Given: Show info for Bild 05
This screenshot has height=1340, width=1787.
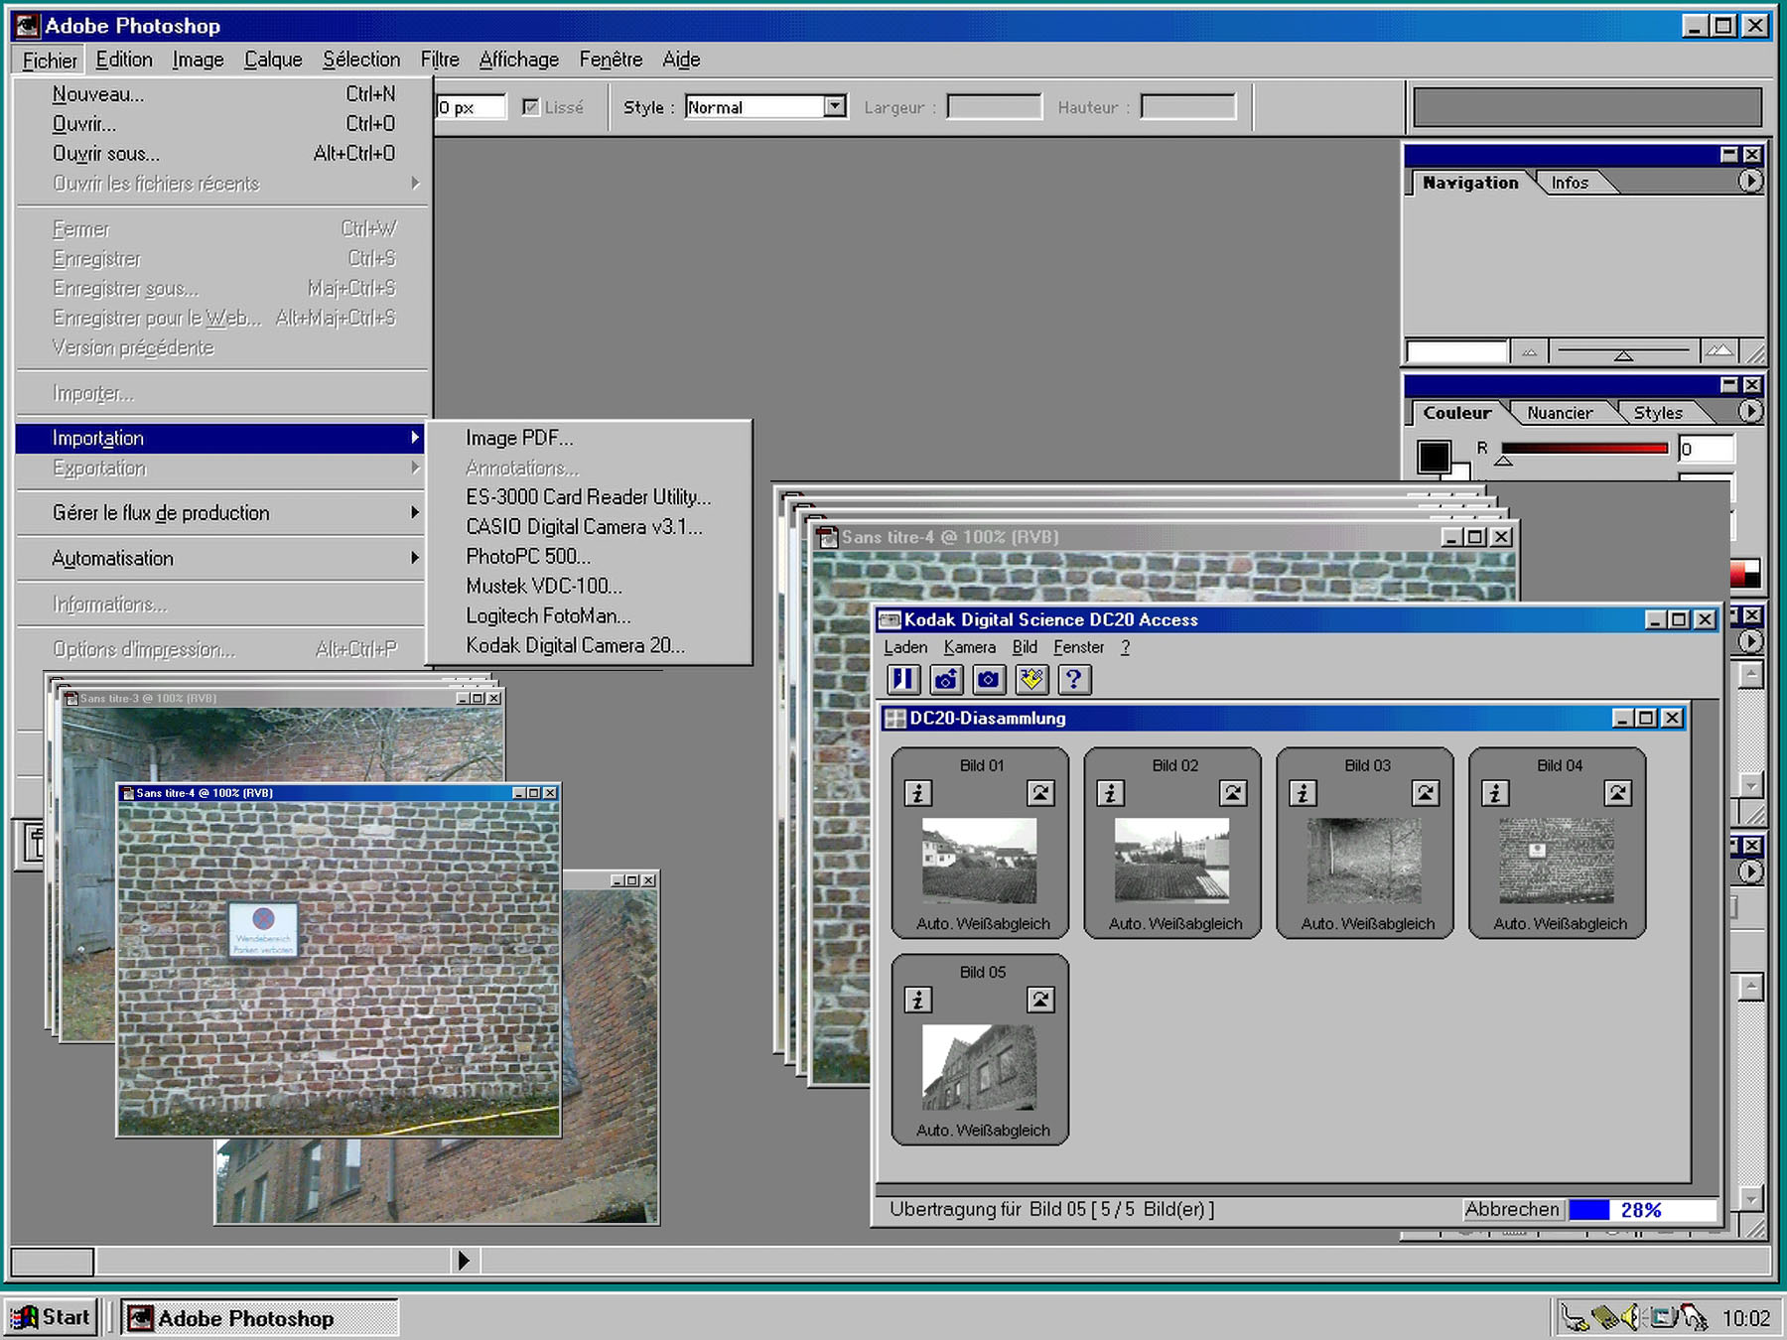Looking at the screenshot, I should pos(918,1000).
